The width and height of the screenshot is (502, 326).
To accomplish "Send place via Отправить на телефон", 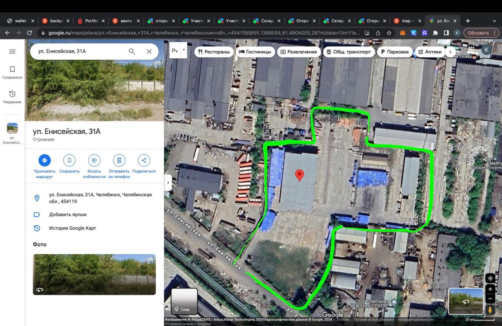I will [119, 160].
